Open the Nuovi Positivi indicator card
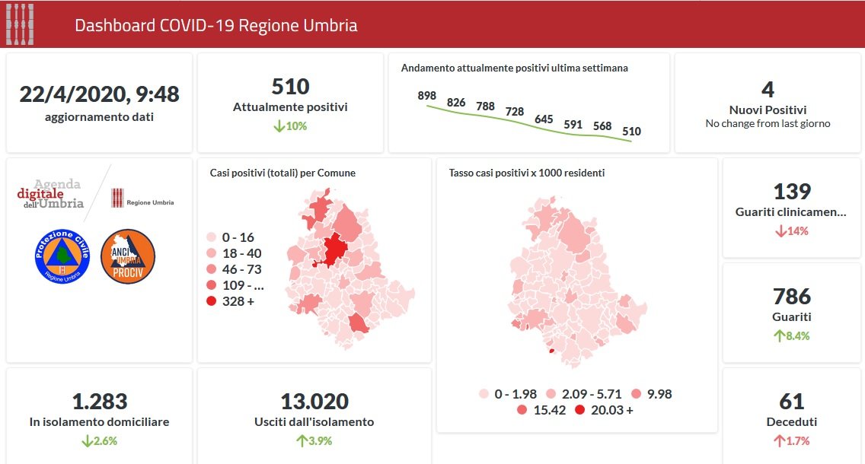The height and width of the screenshot is (464, 865). coord(767,103)
